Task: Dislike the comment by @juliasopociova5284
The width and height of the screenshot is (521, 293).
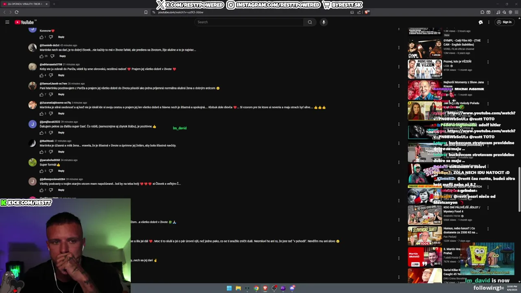Action: 51,190
